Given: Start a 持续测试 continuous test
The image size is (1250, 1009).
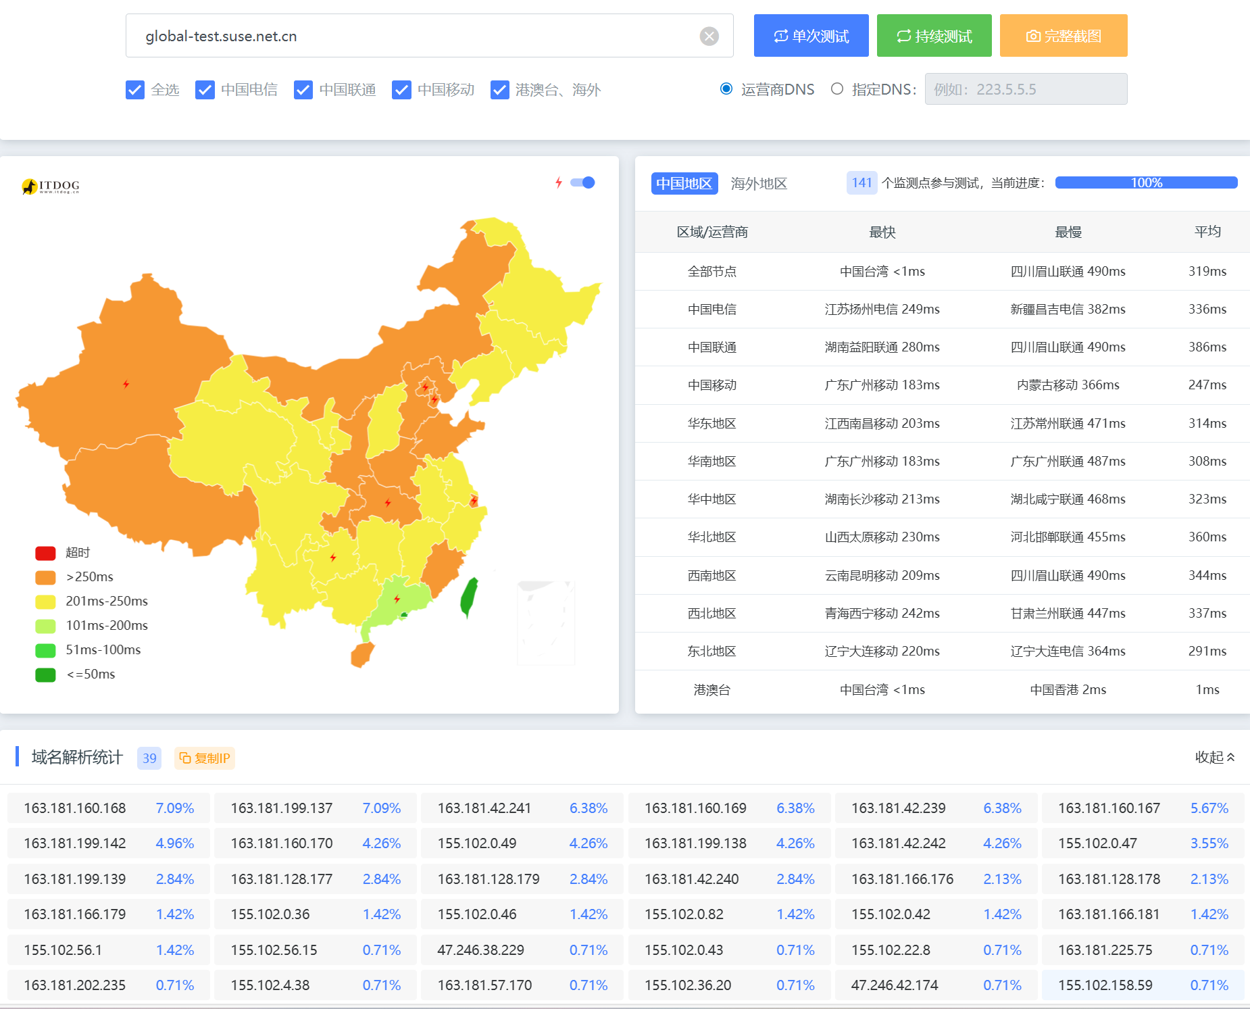Looking at the screenshot, I should [x=934, y=35].
